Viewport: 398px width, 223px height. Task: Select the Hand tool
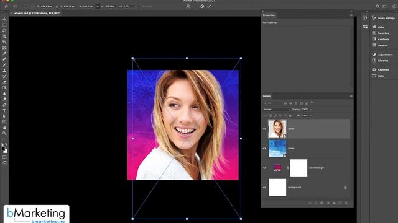(x=4, y=128)
